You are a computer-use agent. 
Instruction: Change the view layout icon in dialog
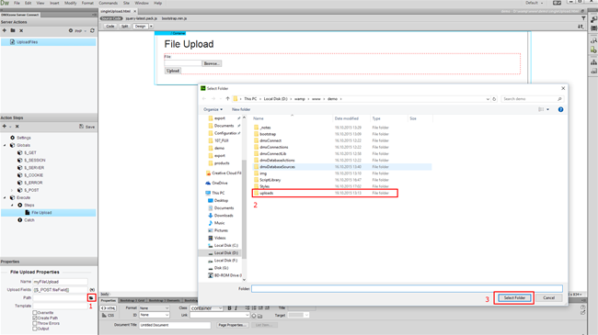pyautogui.click(x=541, y=109)
